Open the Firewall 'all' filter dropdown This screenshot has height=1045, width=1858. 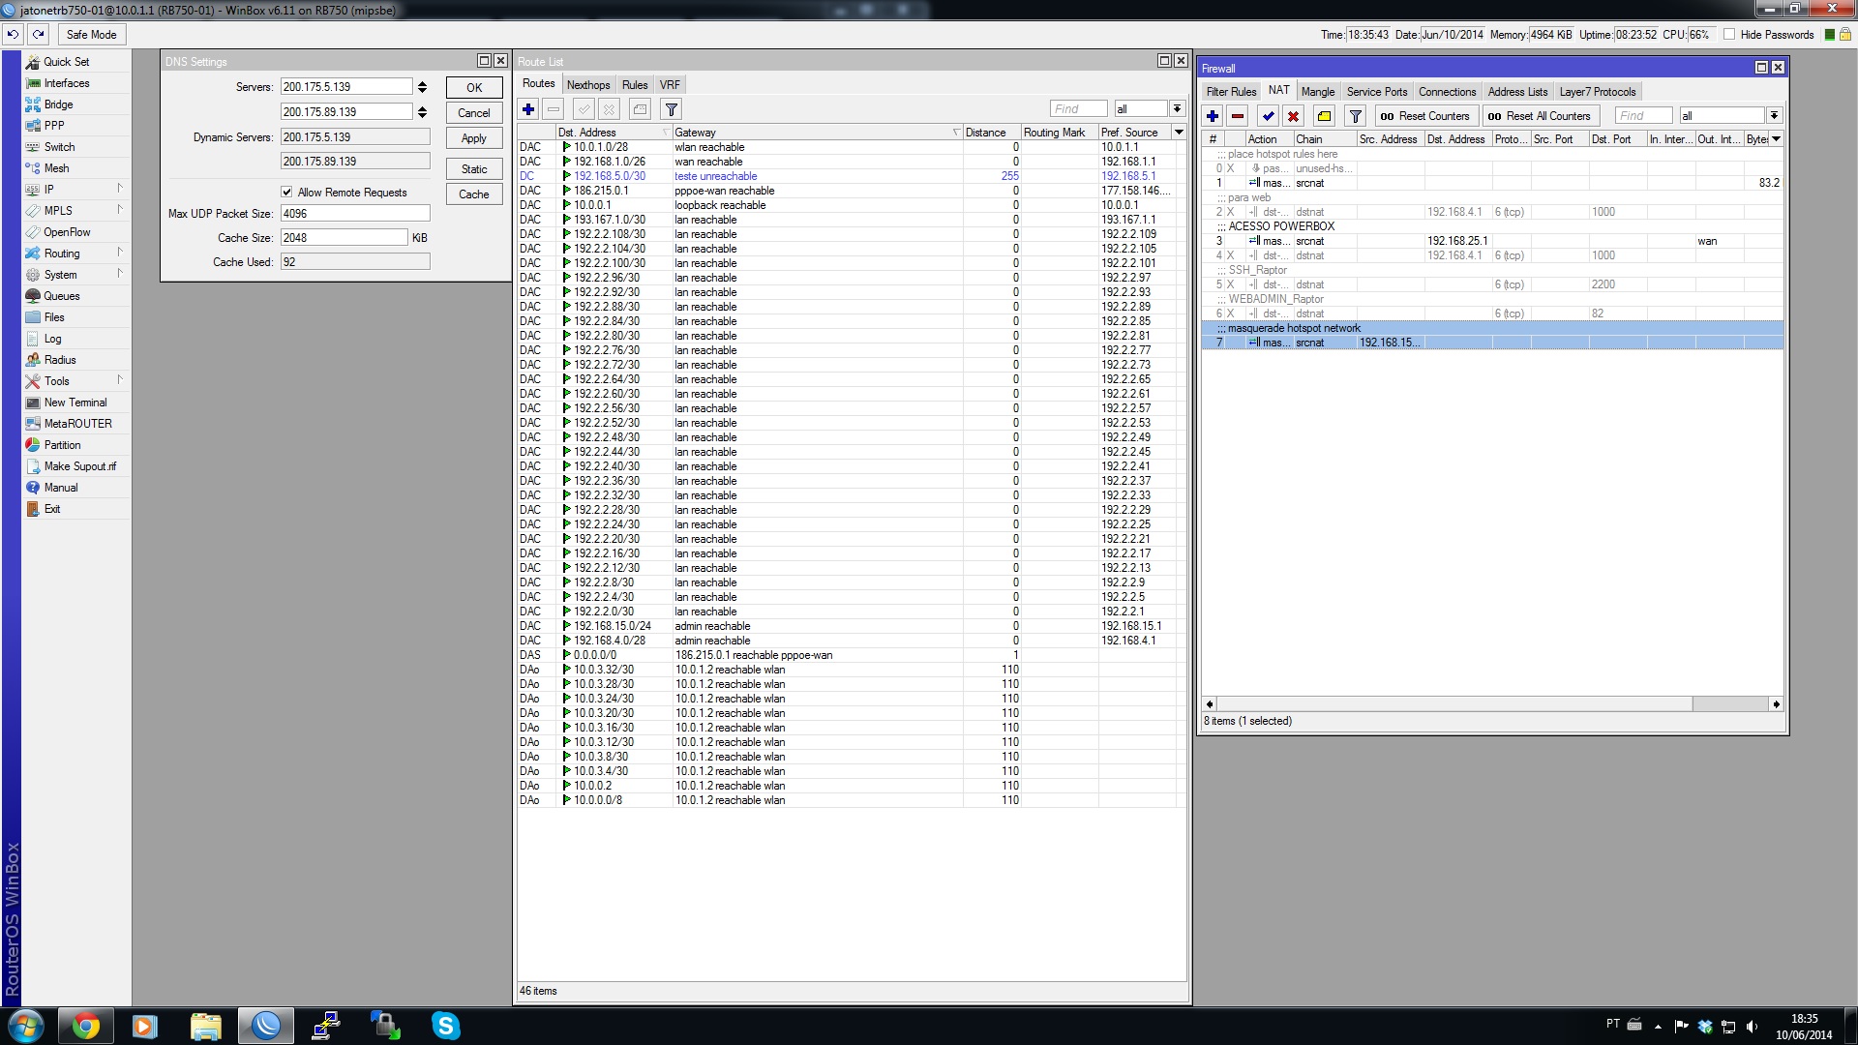tap(1774, 116)
